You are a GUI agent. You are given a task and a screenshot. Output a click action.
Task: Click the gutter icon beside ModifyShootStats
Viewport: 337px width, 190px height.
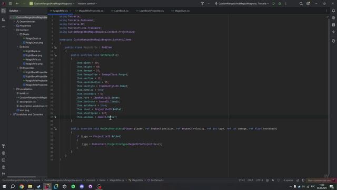55,129
